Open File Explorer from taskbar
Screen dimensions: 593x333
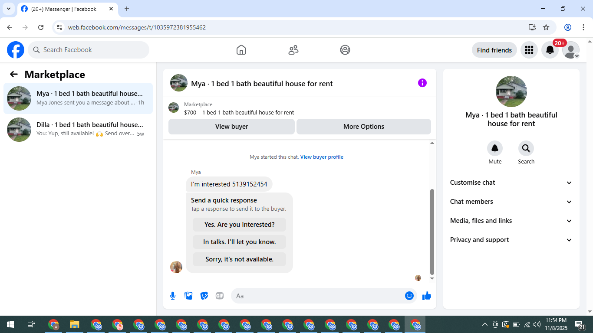(x=75, y=324)
